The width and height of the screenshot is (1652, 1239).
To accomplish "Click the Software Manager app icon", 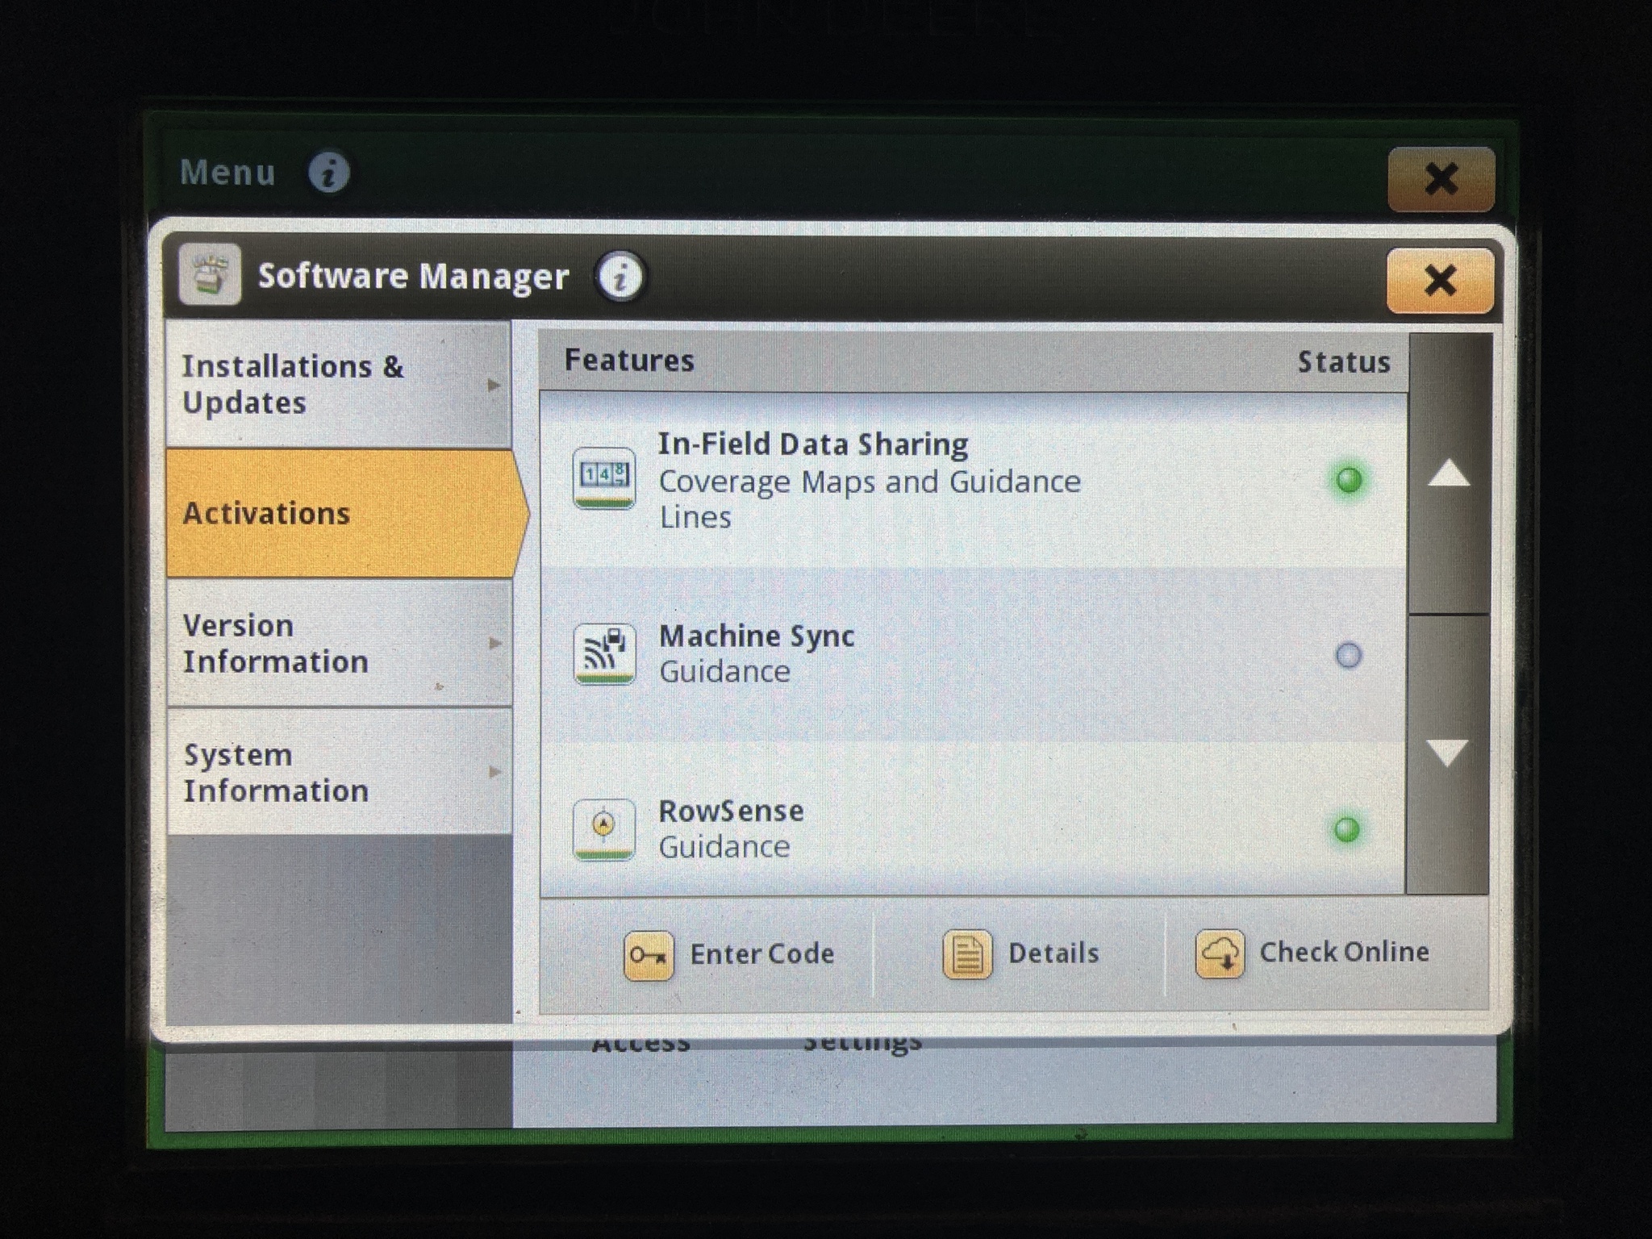I will [x=210, y=274].
